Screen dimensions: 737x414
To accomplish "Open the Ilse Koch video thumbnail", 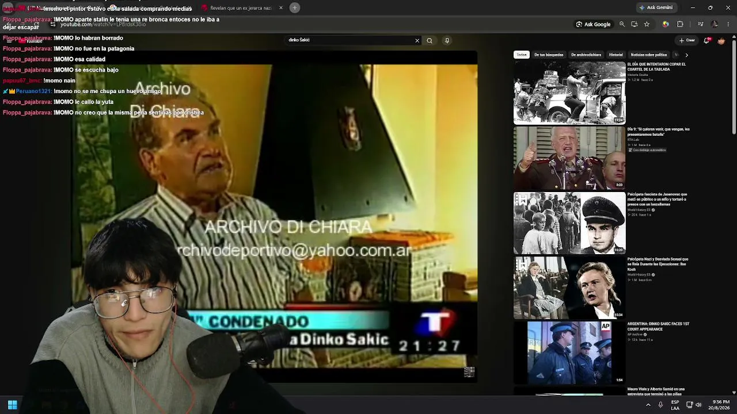I will coord(569,287).
